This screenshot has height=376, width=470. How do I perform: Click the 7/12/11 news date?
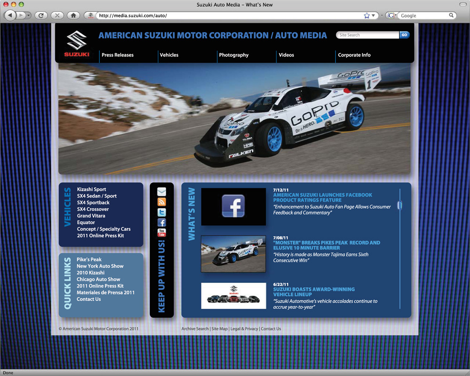point(281,190)
